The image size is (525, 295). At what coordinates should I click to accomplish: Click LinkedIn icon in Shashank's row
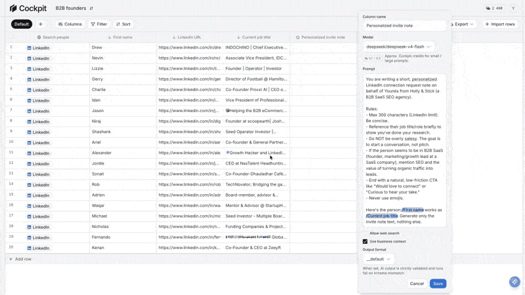[x=29, y=132]
